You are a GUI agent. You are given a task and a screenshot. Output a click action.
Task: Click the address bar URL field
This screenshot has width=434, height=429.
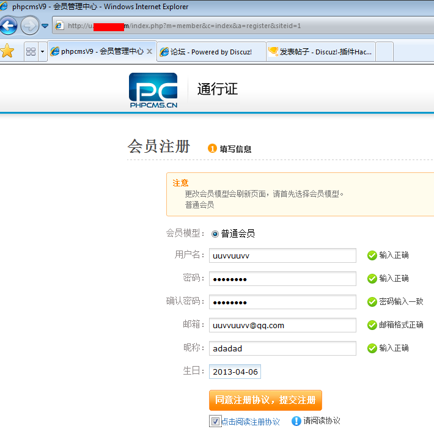[243, 26]
